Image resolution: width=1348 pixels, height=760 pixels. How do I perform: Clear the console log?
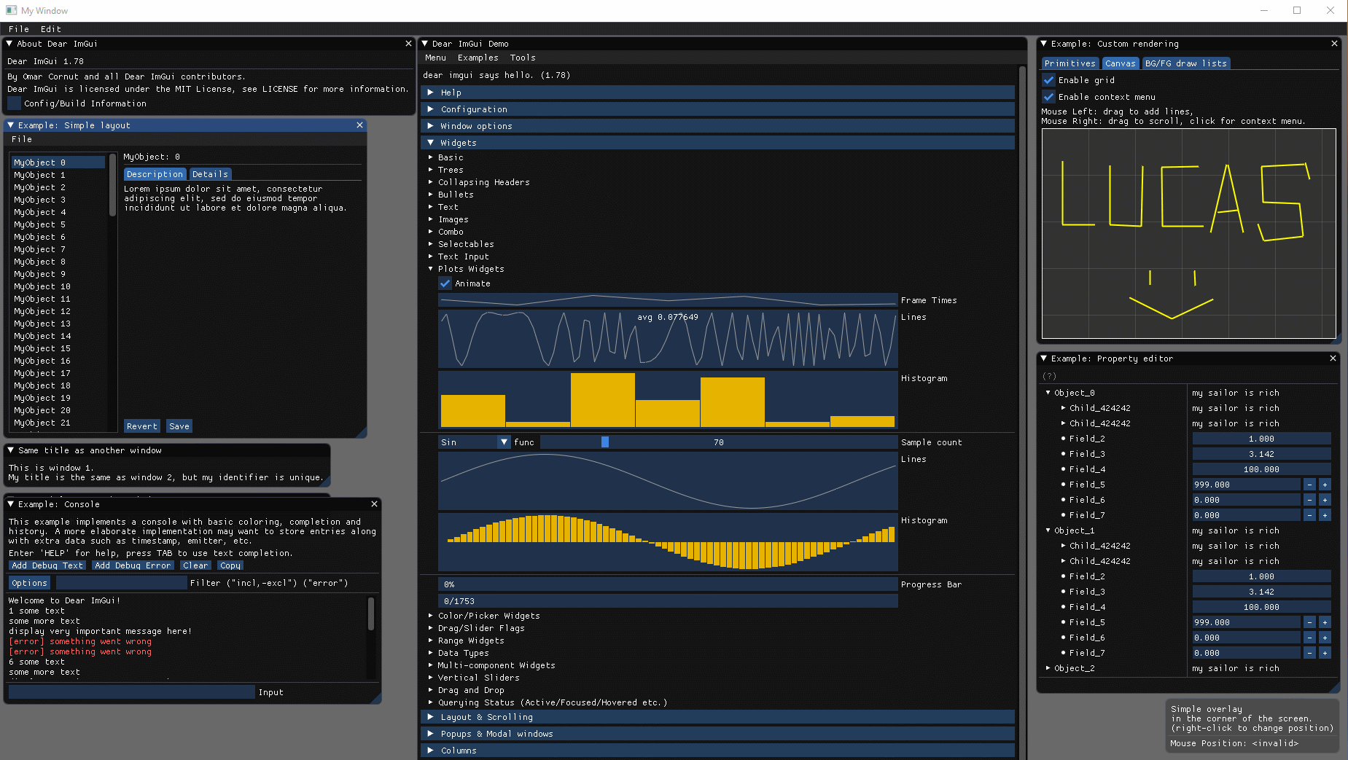click(195, 565)
